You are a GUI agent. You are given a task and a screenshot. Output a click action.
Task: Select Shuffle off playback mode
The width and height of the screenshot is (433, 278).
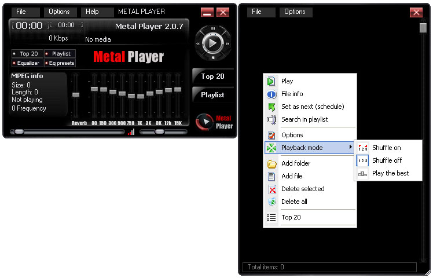[388, 160]
